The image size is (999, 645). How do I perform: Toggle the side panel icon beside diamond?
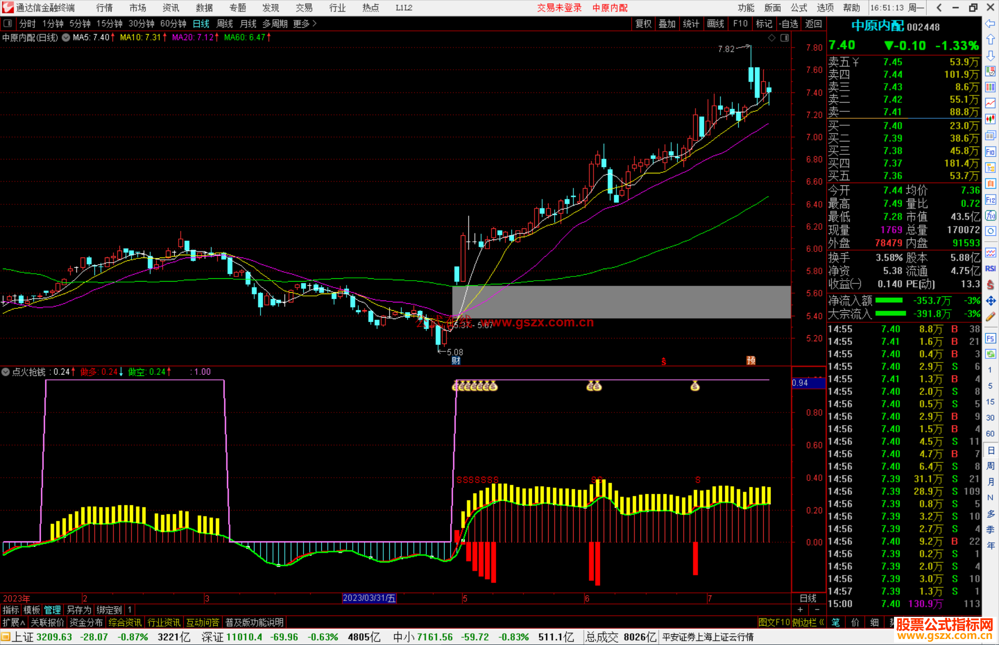[784, 38]
